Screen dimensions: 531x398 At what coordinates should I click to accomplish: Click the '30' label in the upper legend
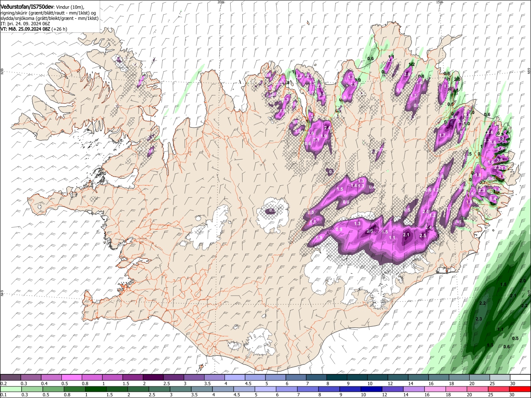point(512,383)
